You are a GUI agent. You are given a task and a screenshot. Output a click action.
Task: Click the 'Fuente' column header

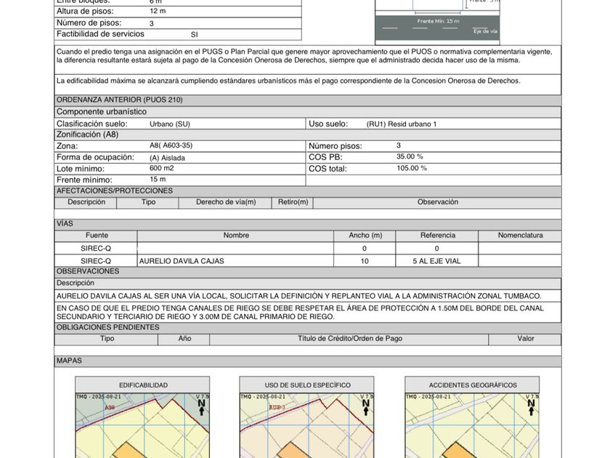pyautogui.click(x=97, y=236)
